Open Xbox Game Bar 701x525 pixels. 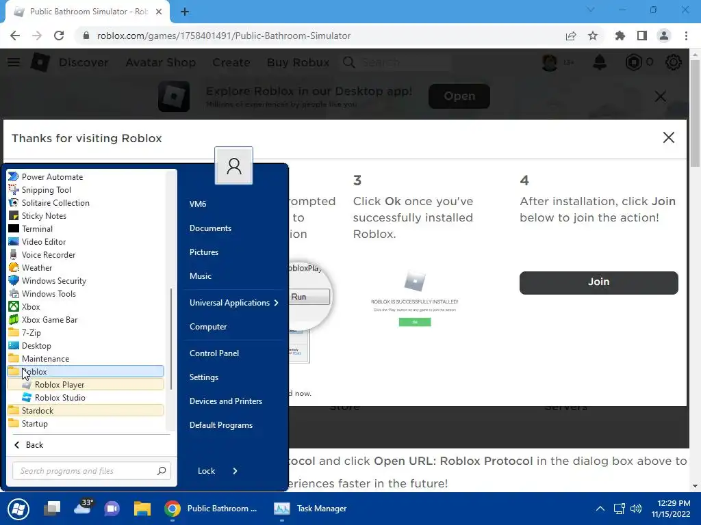click(86, 319)
